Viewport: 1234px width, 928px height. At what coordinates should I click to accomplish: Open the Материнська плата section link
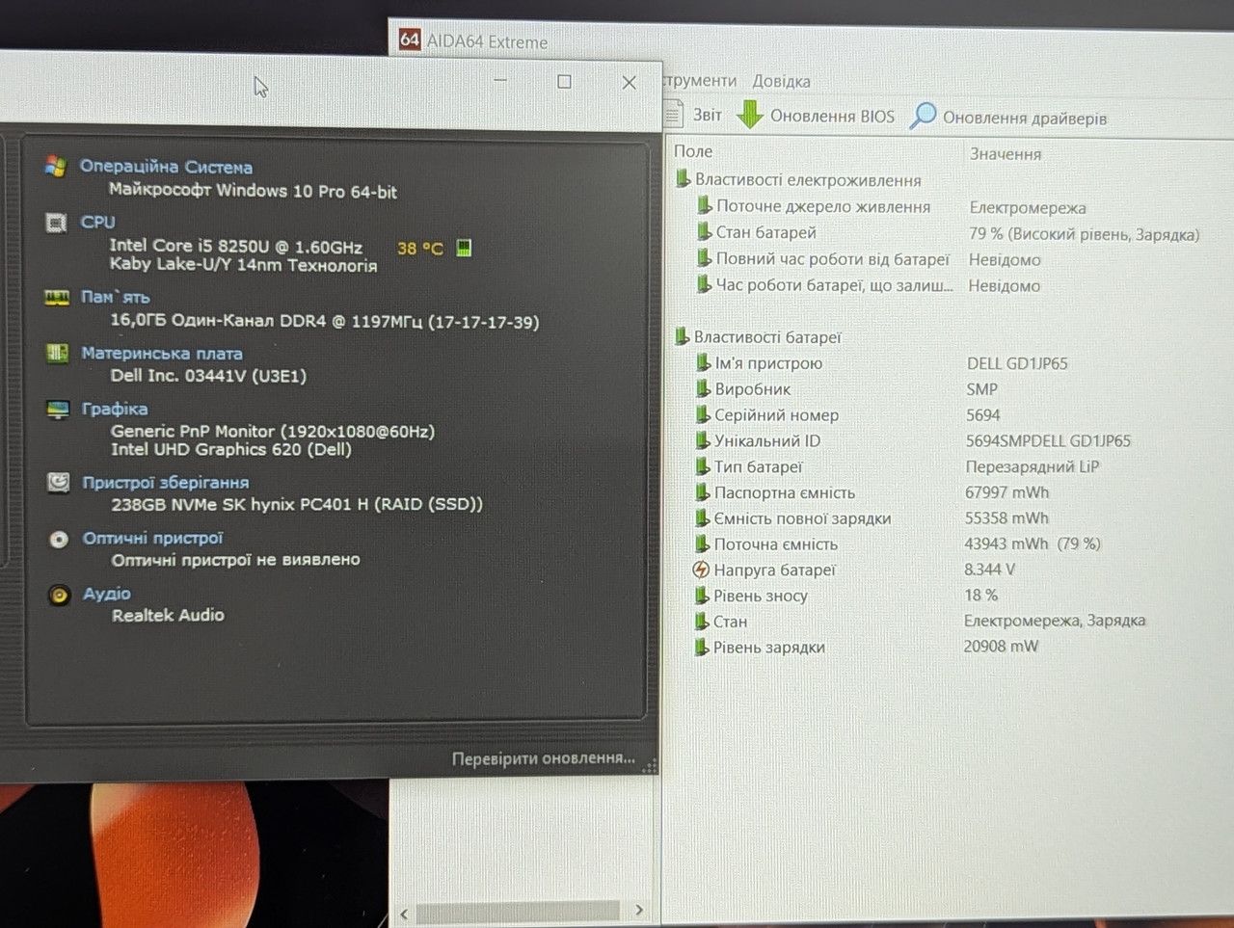click(x=162, y=354)
